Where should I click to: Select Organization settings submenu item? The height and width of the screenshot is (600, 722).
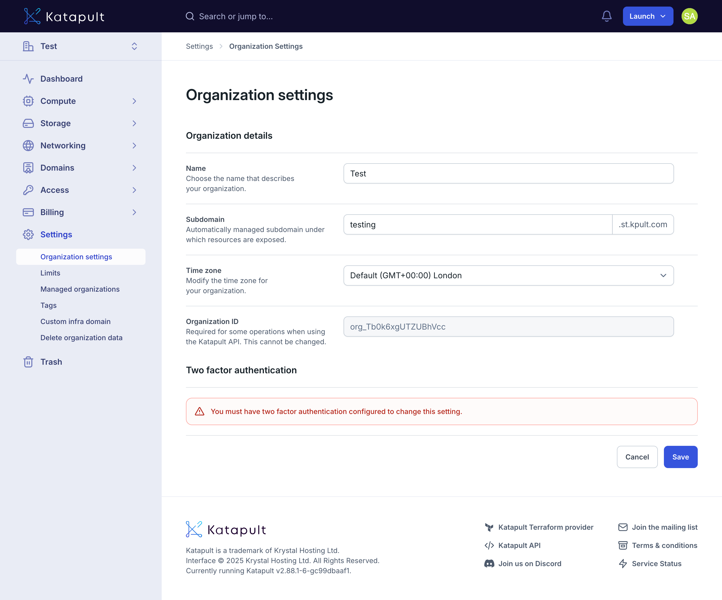[81, 257]
